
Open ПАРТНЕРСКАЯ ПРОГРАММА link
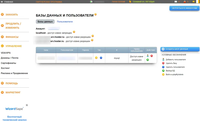pyautogui.click(x=49, y=2)
